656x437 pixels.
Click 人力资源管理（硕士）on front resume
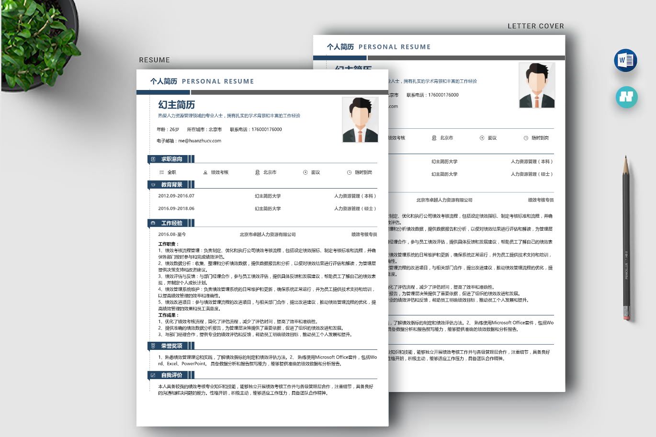point(355,209)
